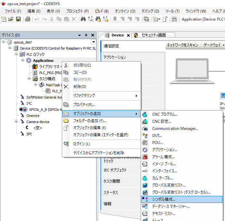
Task: Close the Device tab
Action: pyautogui.click(x=128, y=35)
